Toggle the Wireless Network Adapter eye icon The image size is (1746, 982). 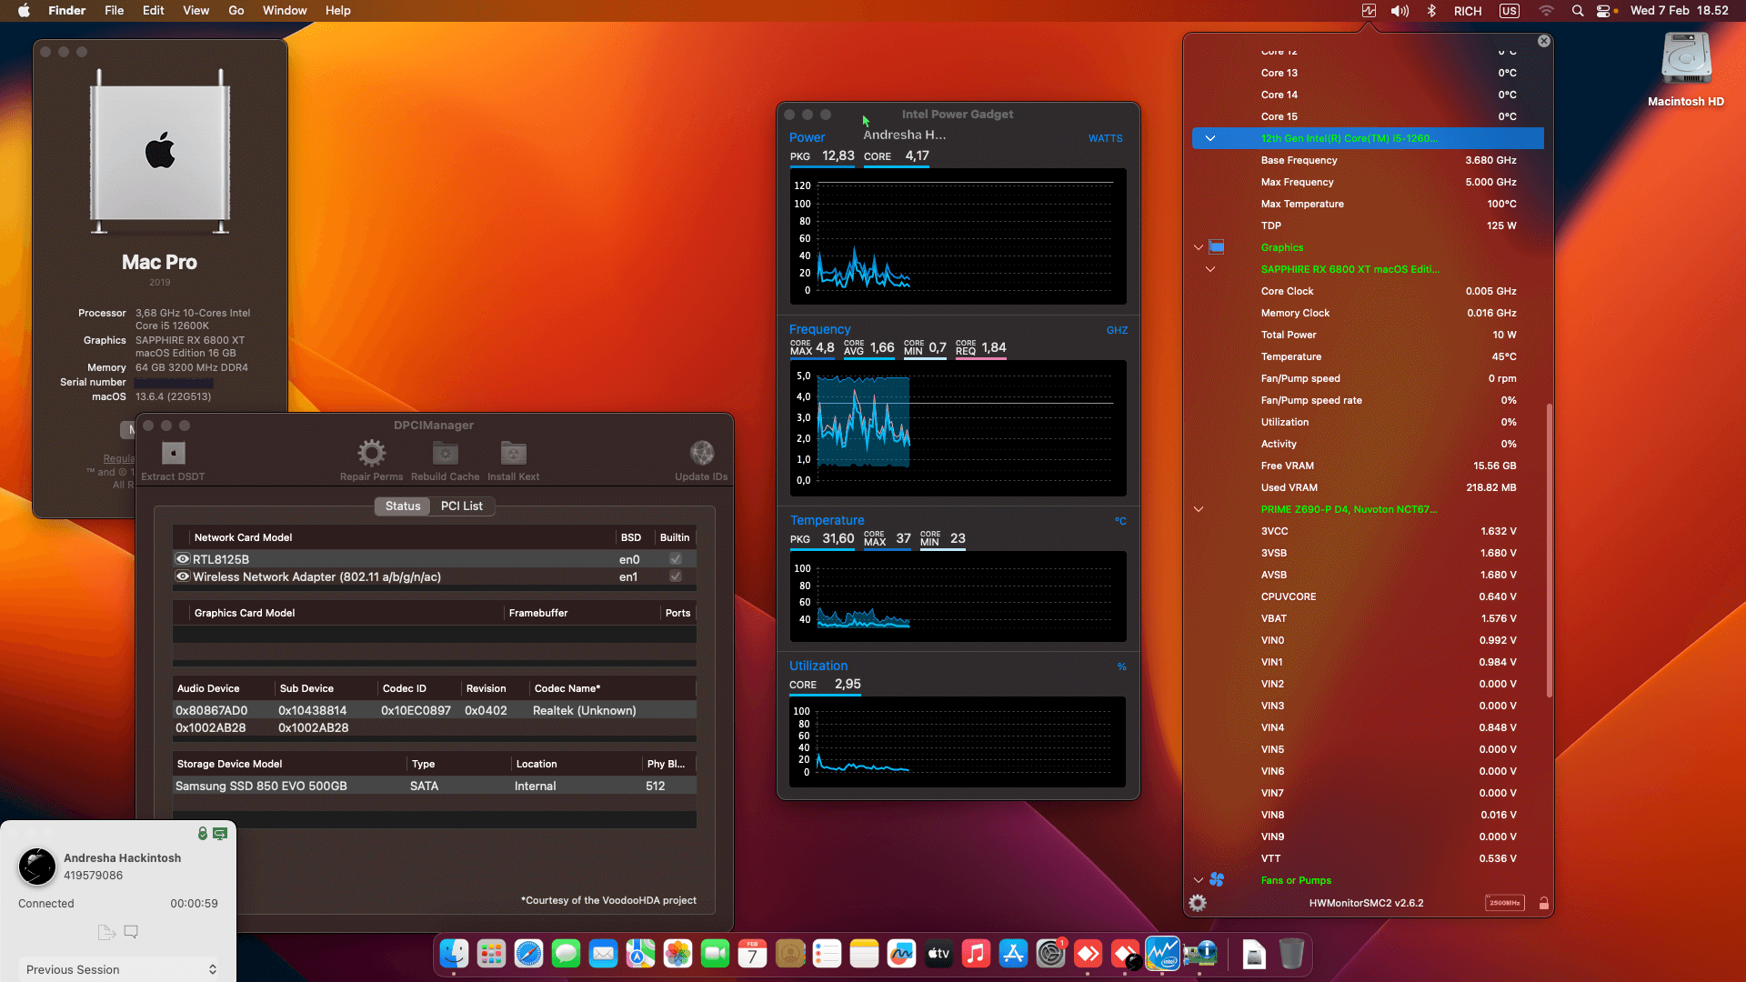(182, 577)
